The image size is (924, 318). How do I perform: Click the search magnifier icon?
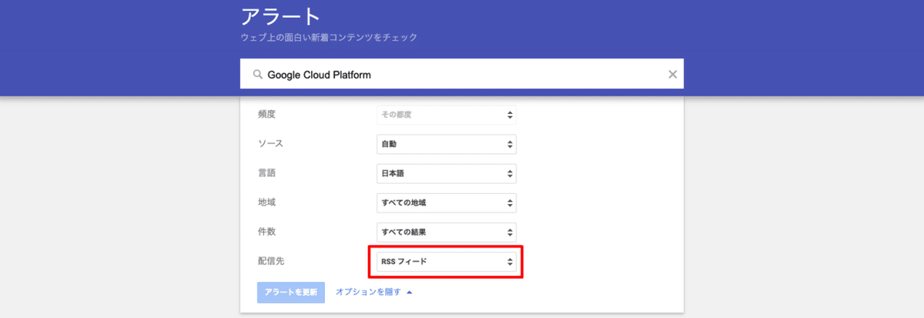click(258, 75)
